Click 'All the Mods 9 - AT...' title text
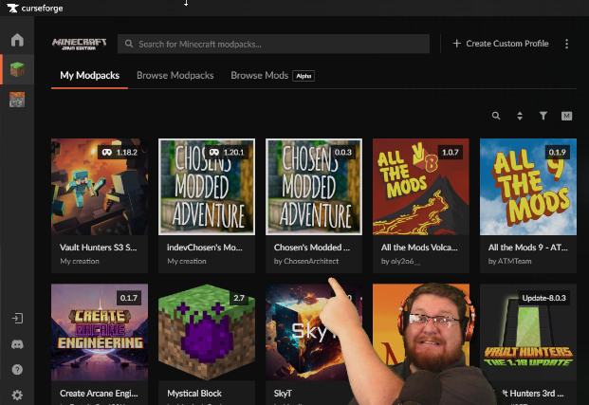The width and height of the screenshot is (589, 405). [527, 248]
